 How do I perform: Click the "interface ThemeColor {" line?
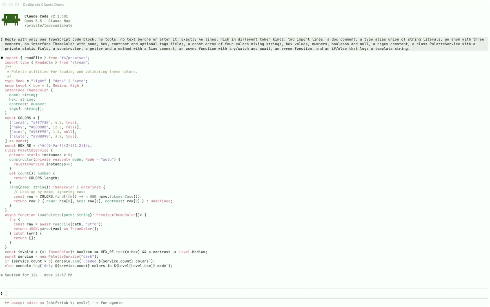click(29, 90)
